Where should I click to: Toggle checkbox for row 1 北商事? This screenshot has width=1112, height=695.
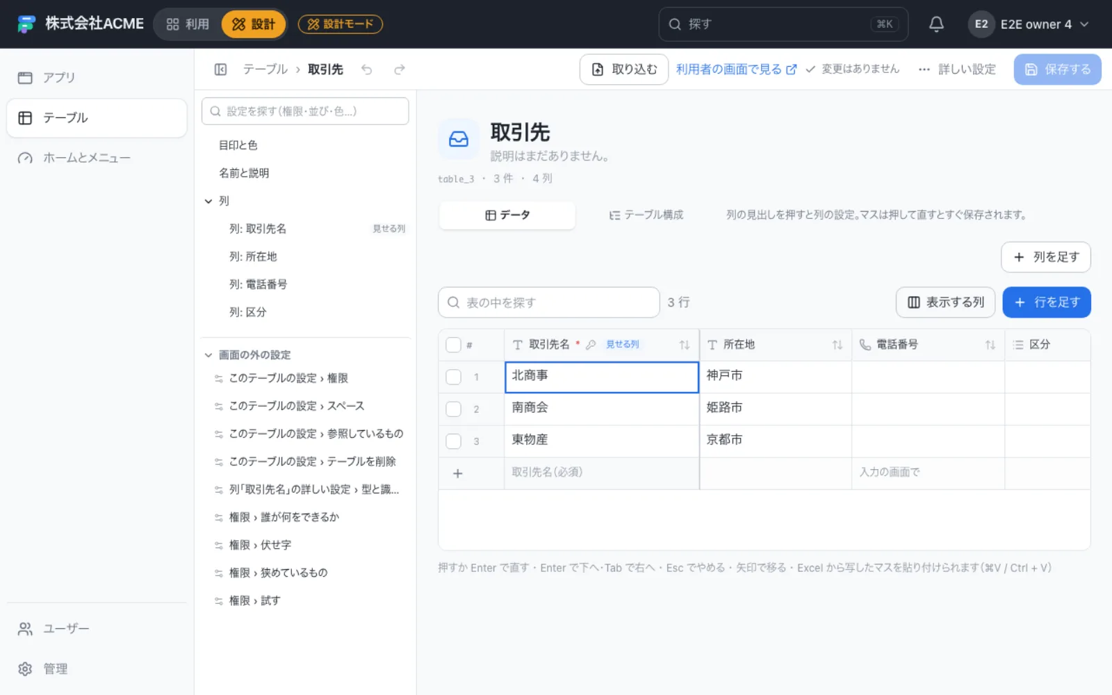pos(453,377)
